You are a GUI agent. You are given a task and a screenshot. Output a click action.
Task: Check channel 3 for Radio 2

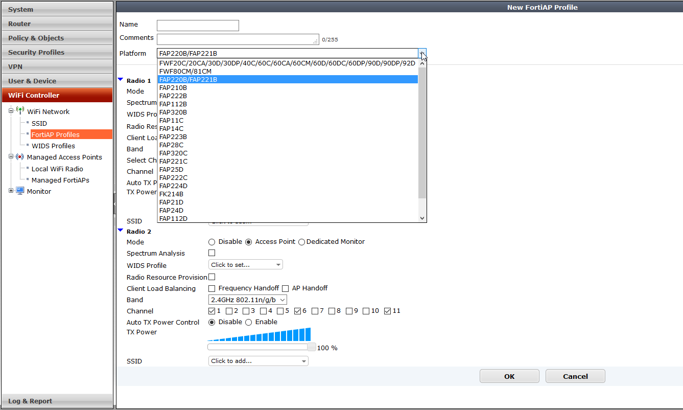(x=246, y=311)
